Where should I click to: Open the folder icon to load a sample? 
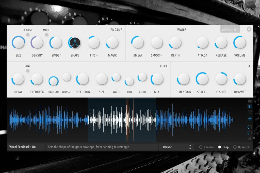250,101
